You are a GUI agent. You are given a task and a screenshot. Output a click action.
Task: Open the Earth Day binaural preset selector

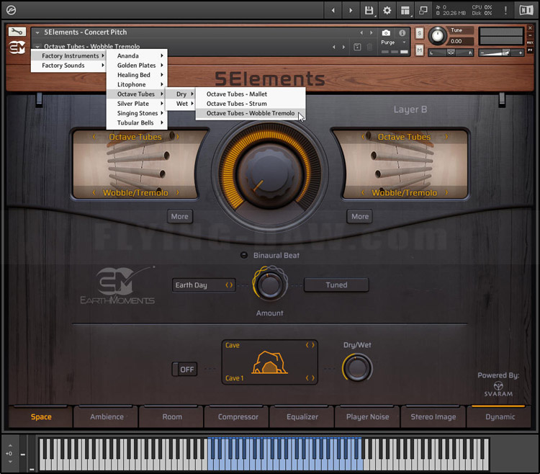pyautogui.click(x=204, y=285)
